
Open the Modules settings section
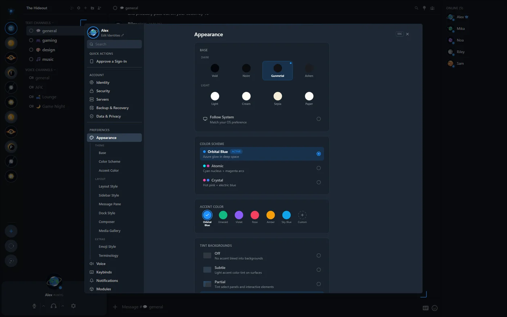point(114,289)
